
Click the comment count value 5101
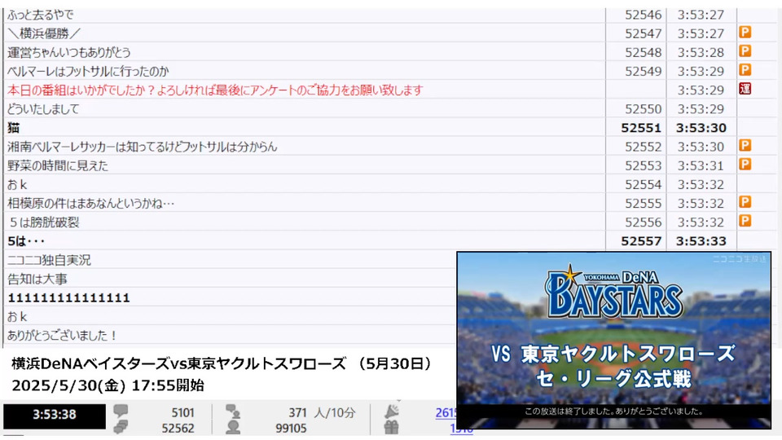pyautogui.click(x=182, y=413)
